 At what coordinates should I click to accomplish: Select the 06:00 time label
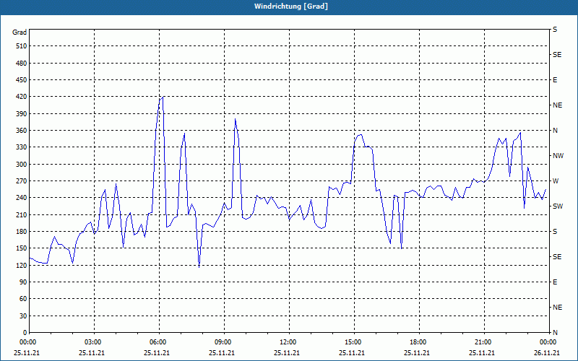[158, 342]
